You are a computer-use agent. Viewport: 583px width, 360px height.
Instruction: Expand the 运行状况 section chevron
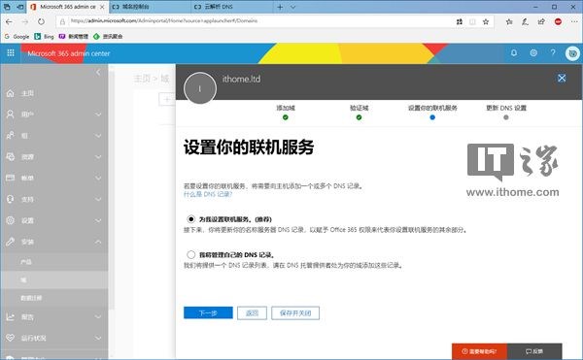(98, 338)
